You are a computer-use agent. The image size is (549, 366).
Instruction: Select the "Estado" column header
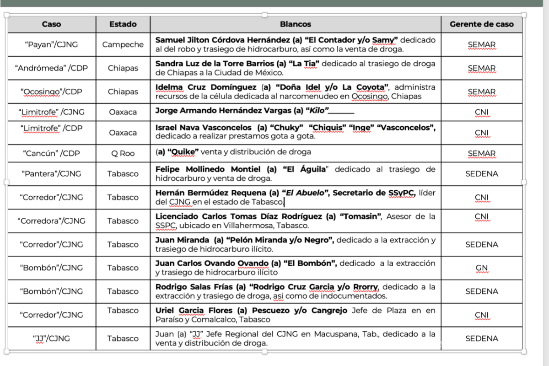click(x=123, y=24)
